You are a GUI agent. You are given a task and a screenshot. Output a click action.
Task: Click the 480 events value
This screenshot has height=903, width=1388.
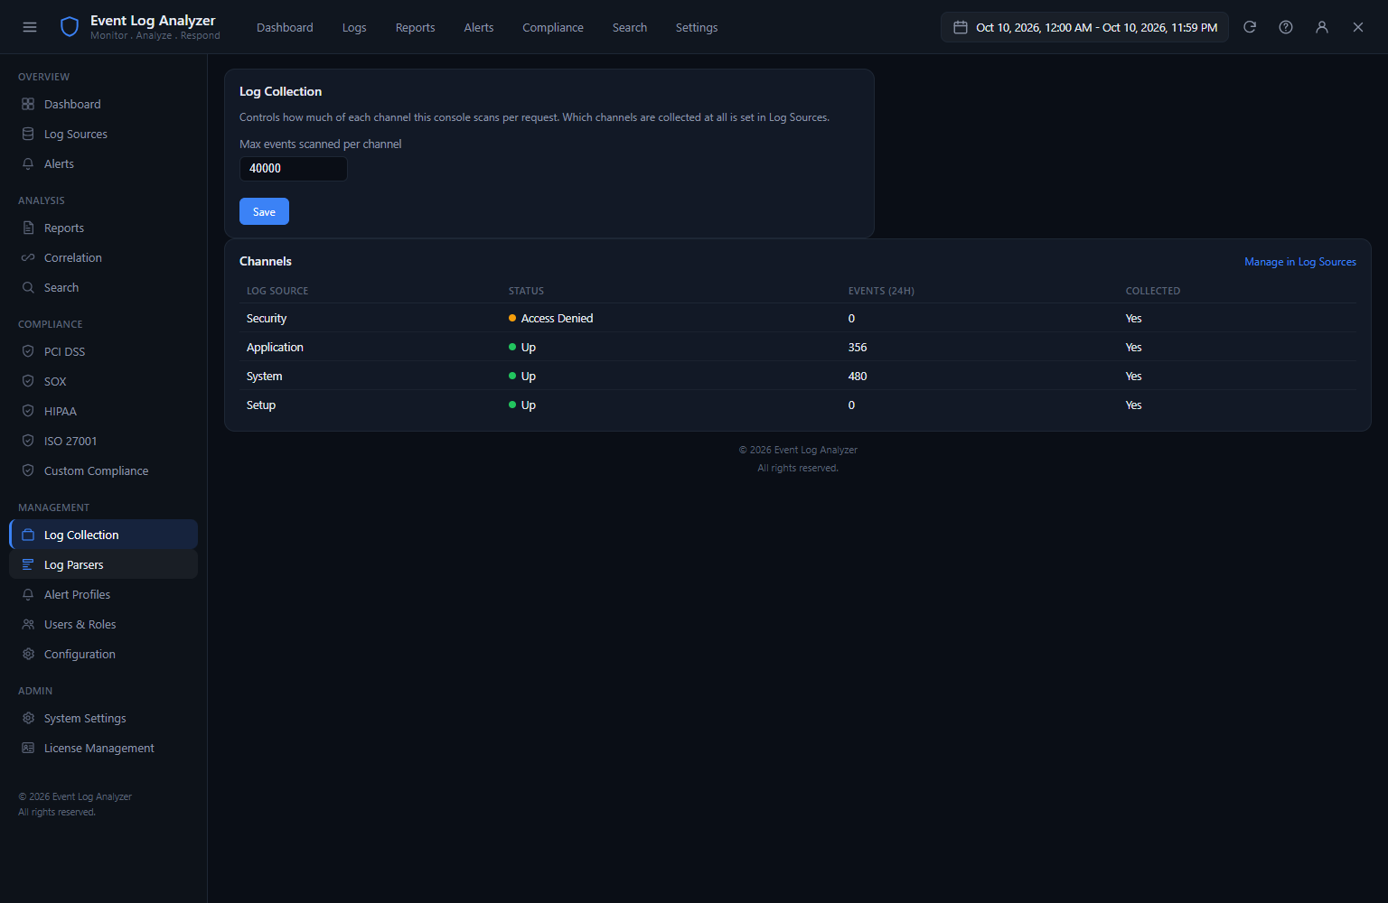[x=858, y=376]
